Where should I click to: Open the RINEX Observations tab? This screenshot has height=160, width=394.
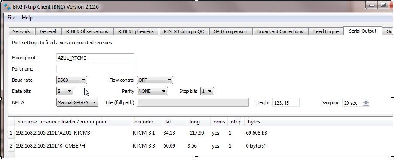pos(87,31)
